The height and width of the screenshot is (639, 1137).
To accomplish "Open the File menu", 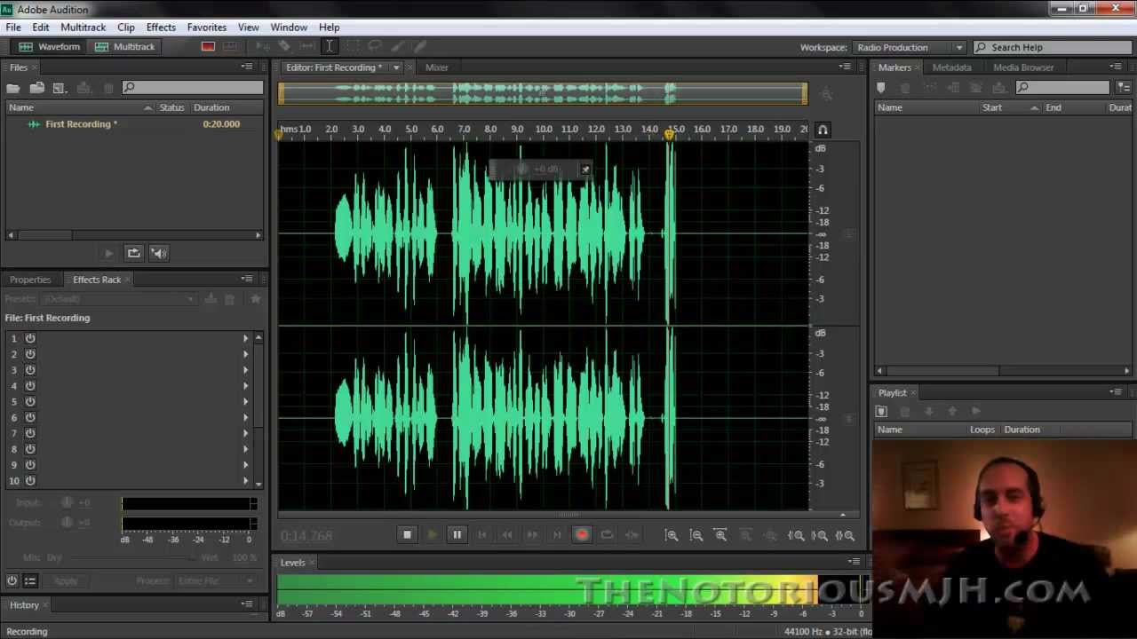I will pyautogui.click(x=13, y=28).
